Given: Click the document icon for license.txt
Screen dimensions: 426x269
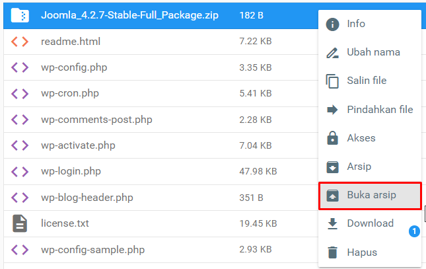Looking at the screenshot, I should click(x=20, y=223).
